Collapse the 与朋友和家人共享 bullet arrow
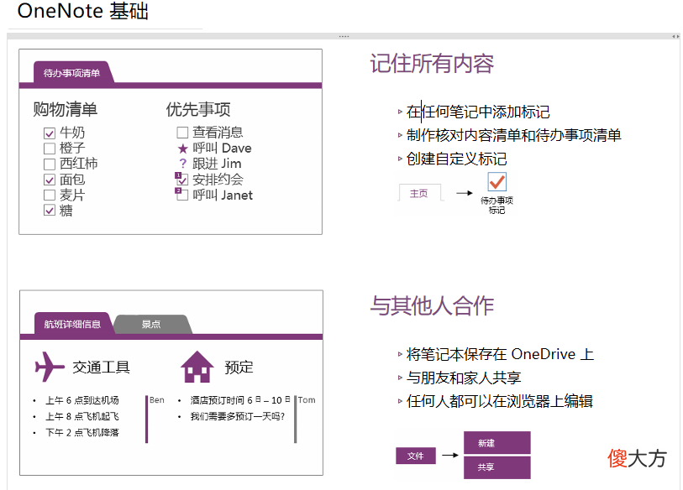 point(400,378)
